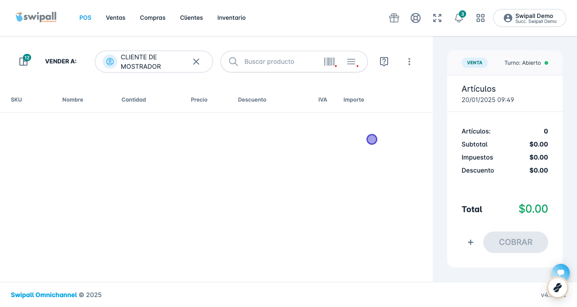577x307 pixels.
Task: Open the apps grid icon
Action: click(x=481, y=18)
